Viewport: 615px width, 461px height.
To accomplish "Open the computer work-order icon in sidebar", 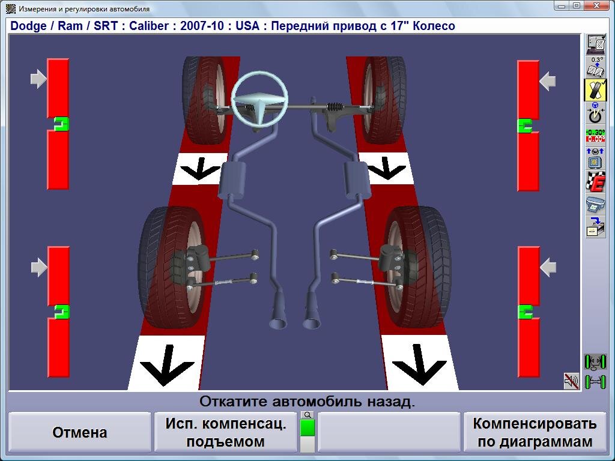I will tap(595, 44).
